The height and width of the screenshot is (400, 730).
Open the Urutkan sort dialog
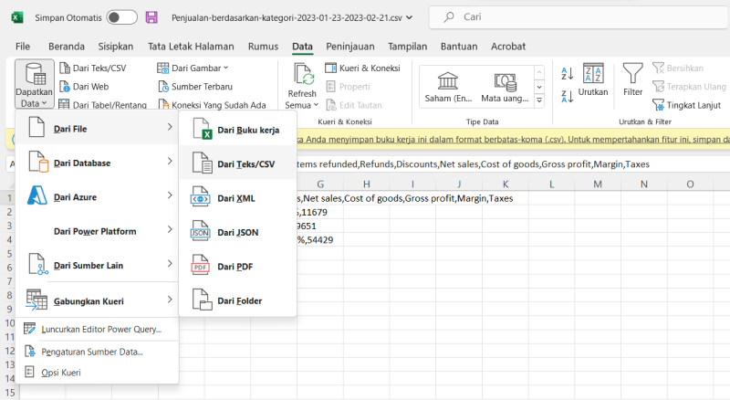(x=593, y=80)
